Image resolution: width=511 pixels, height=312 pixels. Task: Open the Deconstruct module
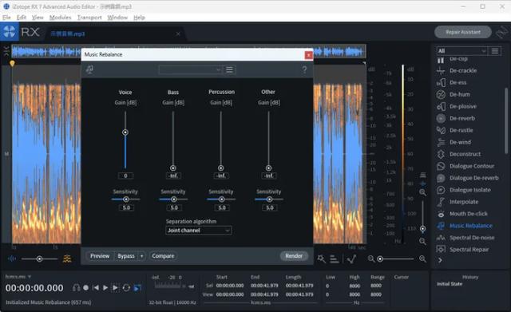tap(465, 154)
